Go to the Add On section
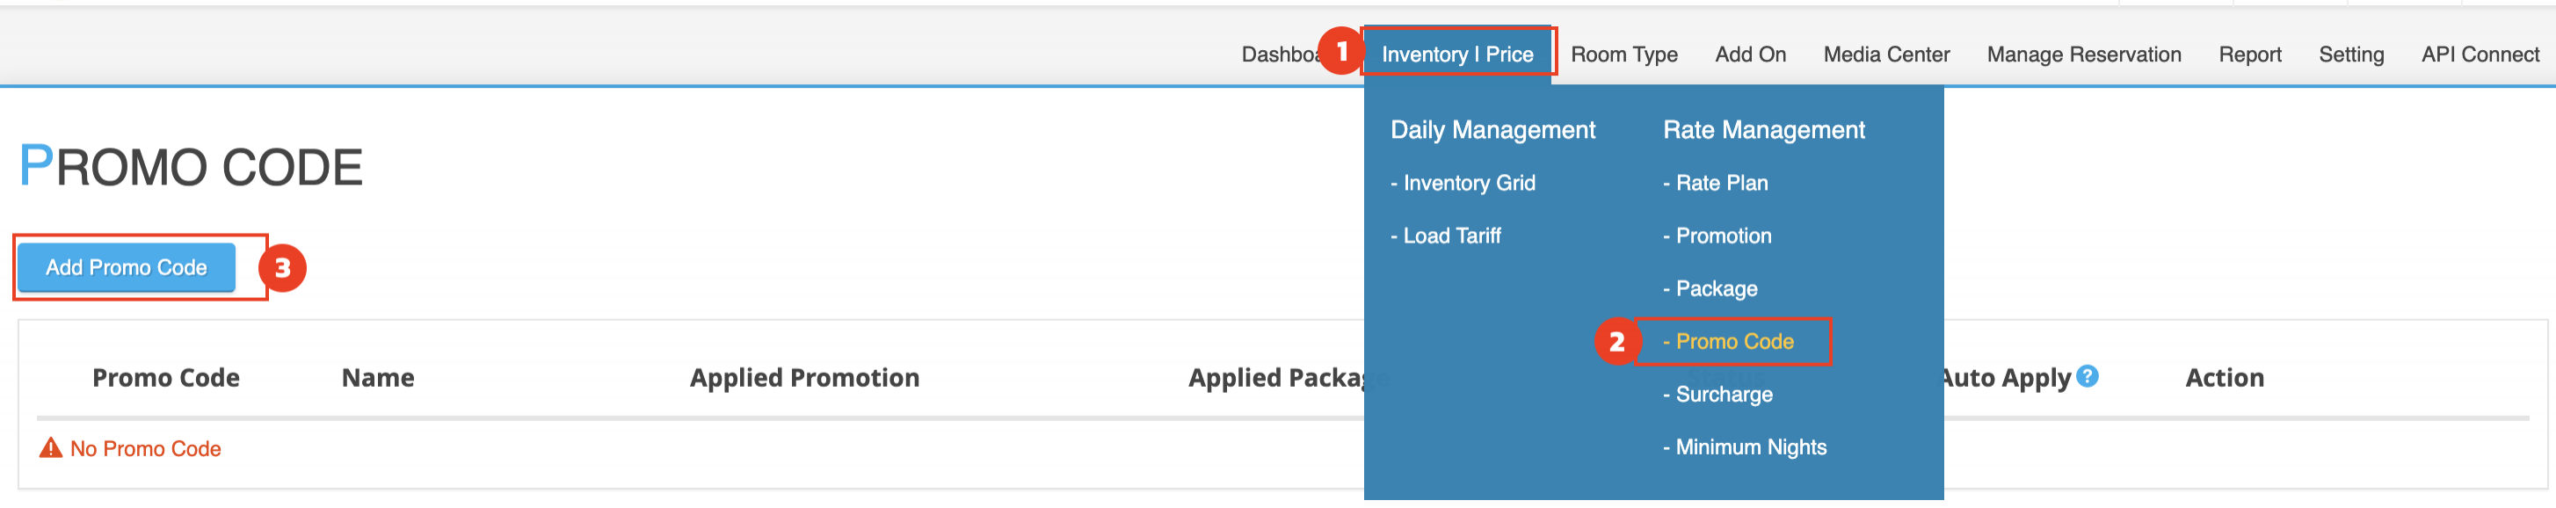Screen dimensions: 2556x508 (x=1749, y=54)
